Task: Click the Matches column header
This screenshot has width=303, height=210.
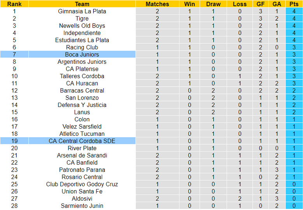Action: tap(157, 4)
